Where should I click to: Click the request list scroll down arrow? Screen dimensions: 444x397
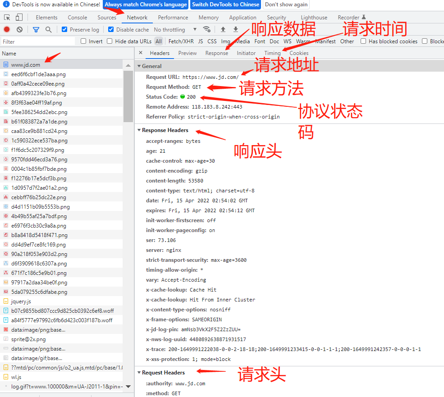coord(128,387)
